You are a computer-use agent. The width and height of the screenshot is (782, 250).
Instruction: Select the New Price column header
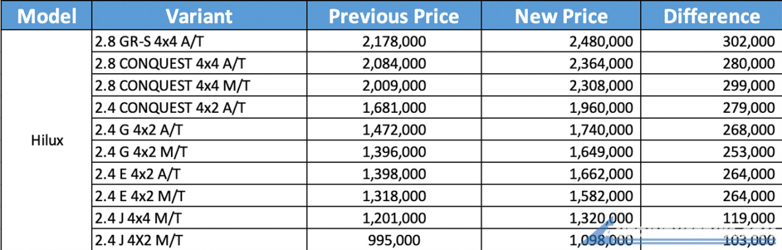[560, 16]
